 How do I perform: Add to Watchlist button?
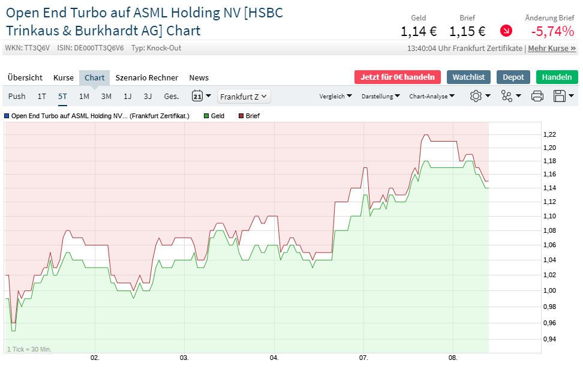[x=468, y=77]
